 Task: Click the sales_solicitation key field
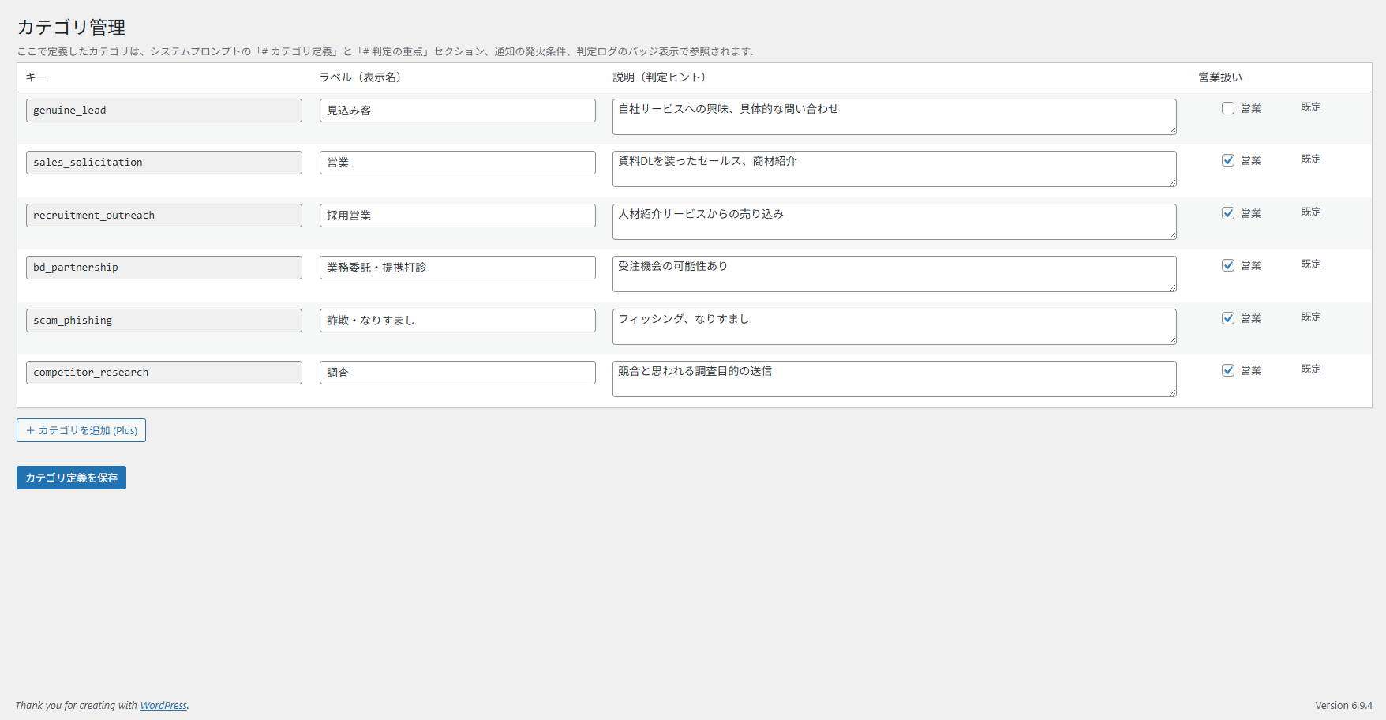(164, 163)
